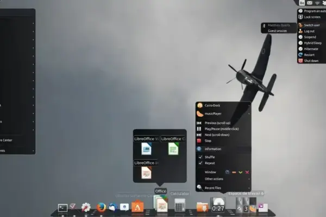Click the Office stack icon in the dock
The height and width of the screenshot is (217, 326).
tap(161, 204)
